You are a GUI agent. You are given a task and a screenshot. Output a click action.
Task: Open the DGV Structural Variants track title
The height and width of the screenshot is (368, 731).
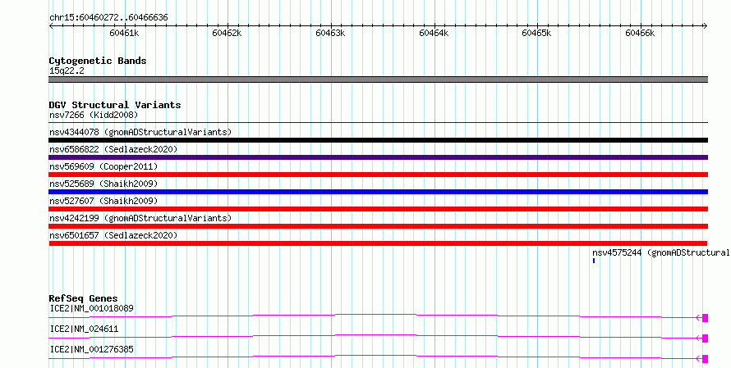pos(115,105)
